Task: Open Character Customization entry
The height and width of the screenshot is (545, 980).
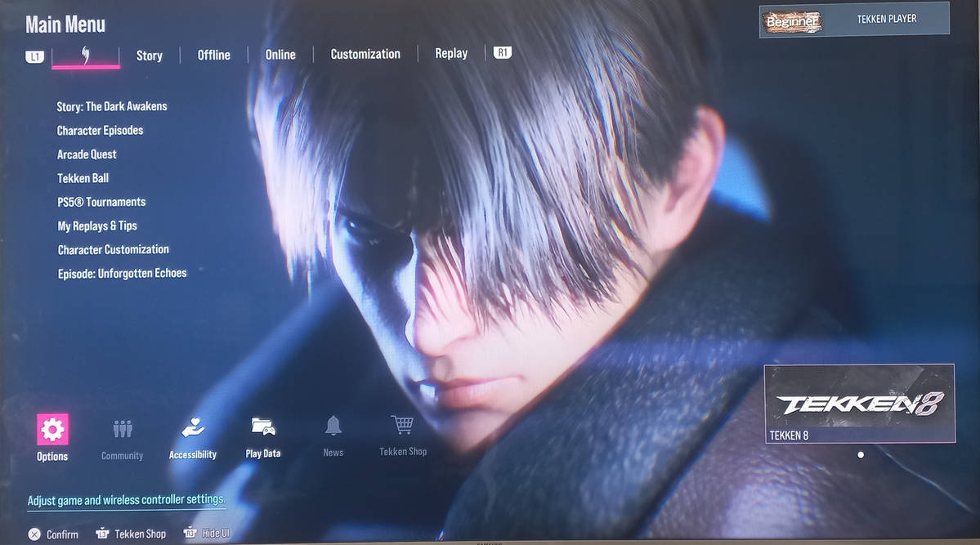Action: click(x=114, y=249)
